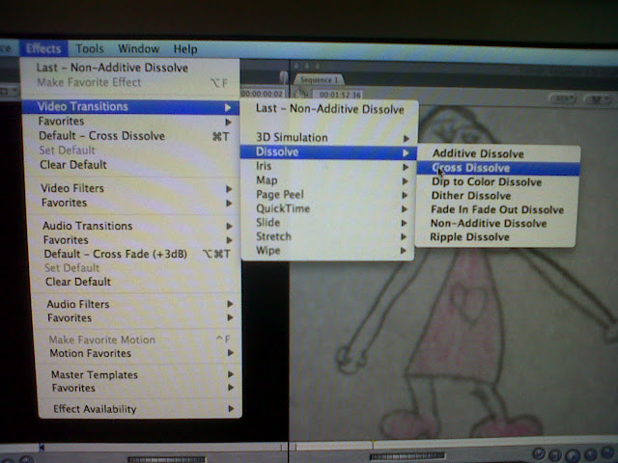Open the Effect Availability submenu

141,409
